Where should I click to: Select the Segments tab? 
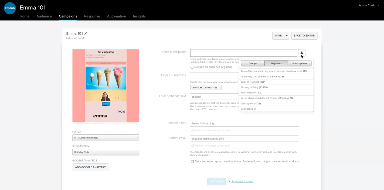[x=276, y=63]
